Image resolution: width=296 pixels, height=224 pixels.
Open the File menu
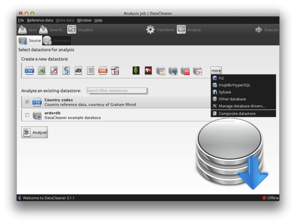point(21,20)
